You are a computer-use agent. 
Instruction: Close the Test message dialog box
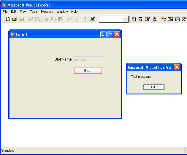tap(177, 67)
